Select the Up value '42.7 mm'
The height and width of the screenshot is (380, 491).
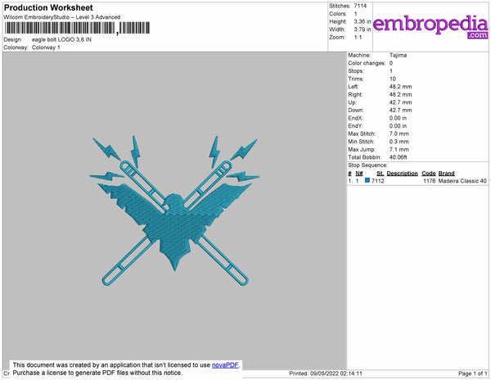[x=400, y=102]
